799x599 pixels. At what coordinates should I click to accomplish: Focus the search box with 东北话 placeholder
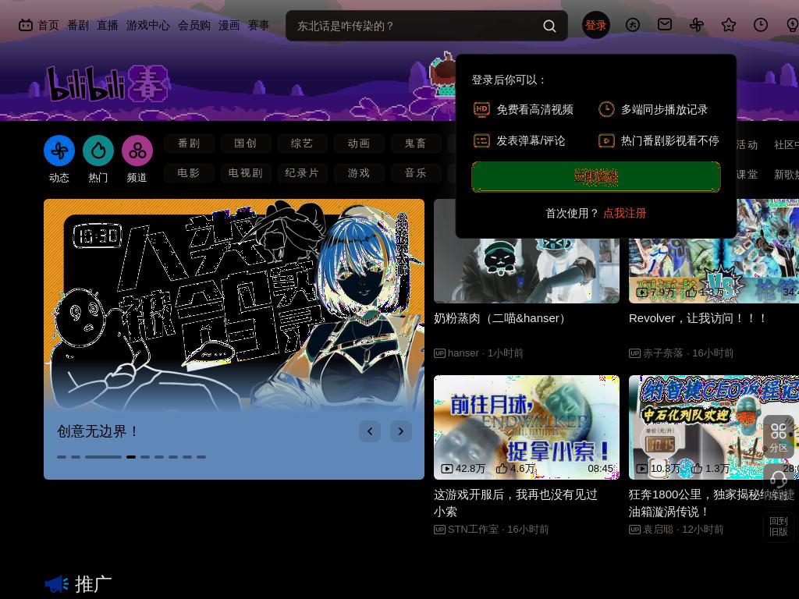(427, 26)
